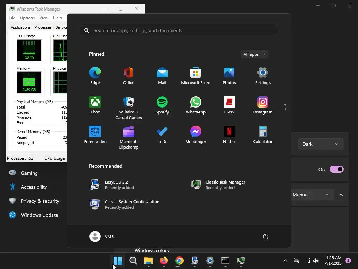
Task: Expand the Dark mode dropdown
Action: click(x=321, y=144)
